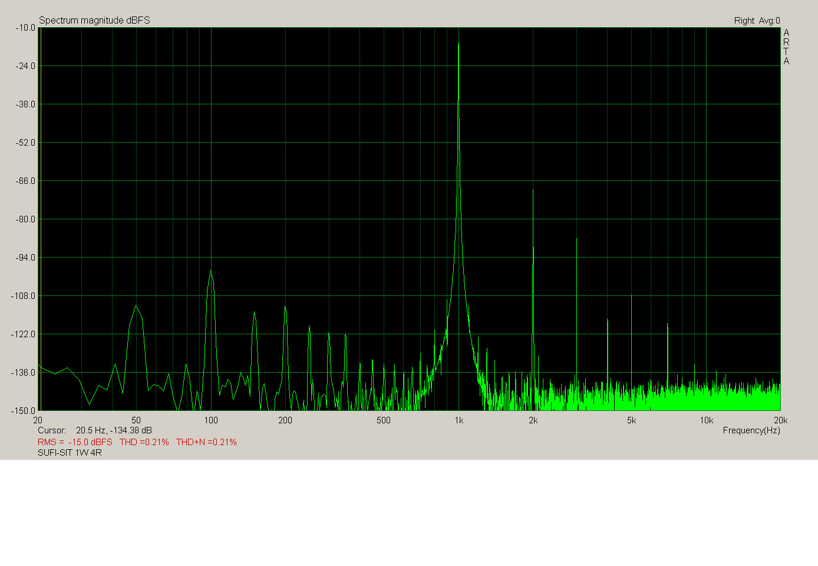Click the 1 kHz fundamental peak top

point(458,44)
